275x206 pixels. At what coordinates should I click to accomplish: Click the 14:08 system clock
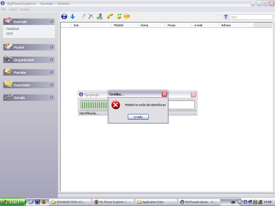(x=267, y=202)
